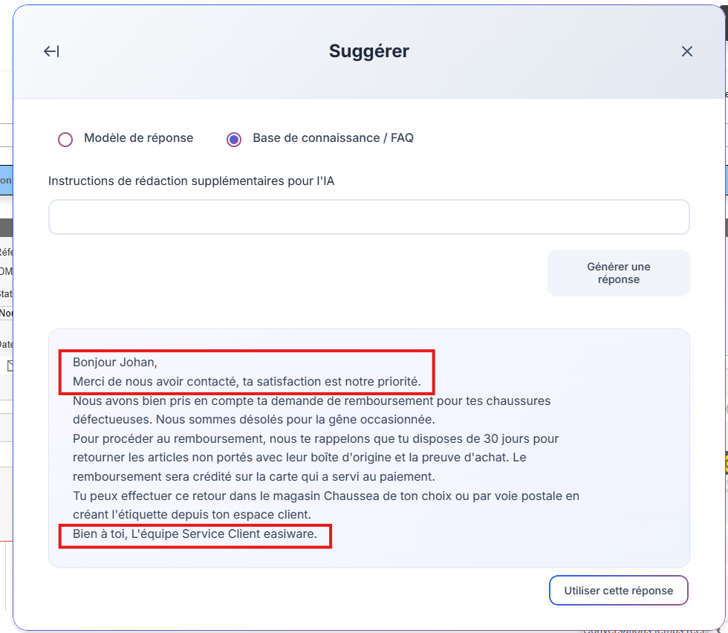Click the "Suggérer" dialog title
The width and height of the screenshot is (728, 633).
coord(368,51)
